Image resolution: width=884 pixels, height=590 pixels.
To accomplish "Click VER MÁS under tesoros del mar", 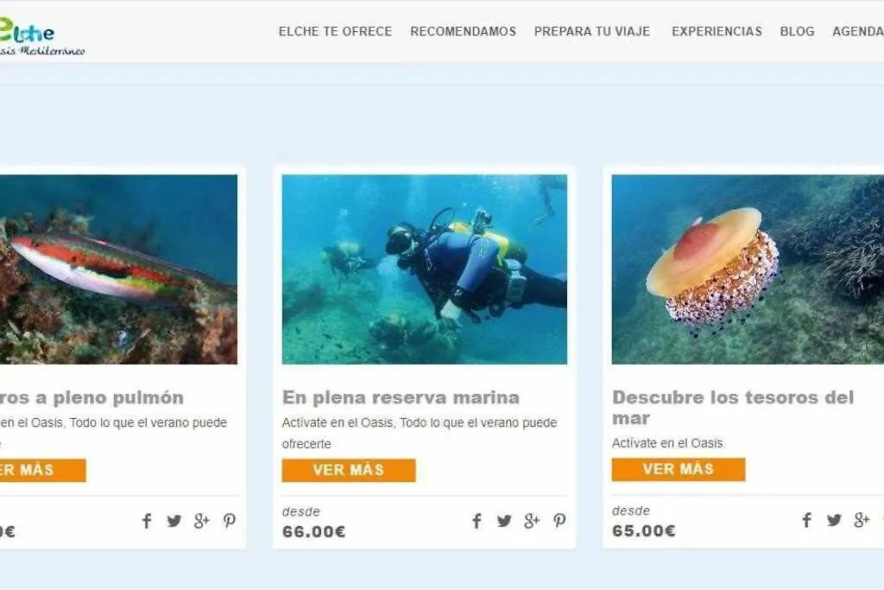I will pyautogui.click(x=679, y=469).
